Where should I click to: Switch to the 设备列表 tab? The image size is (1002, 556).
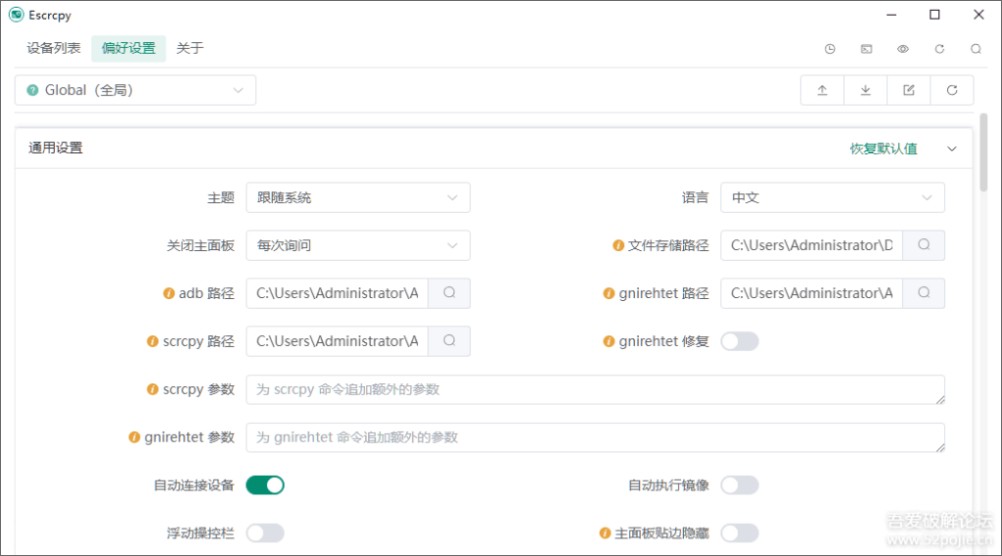tap(54, 49)
